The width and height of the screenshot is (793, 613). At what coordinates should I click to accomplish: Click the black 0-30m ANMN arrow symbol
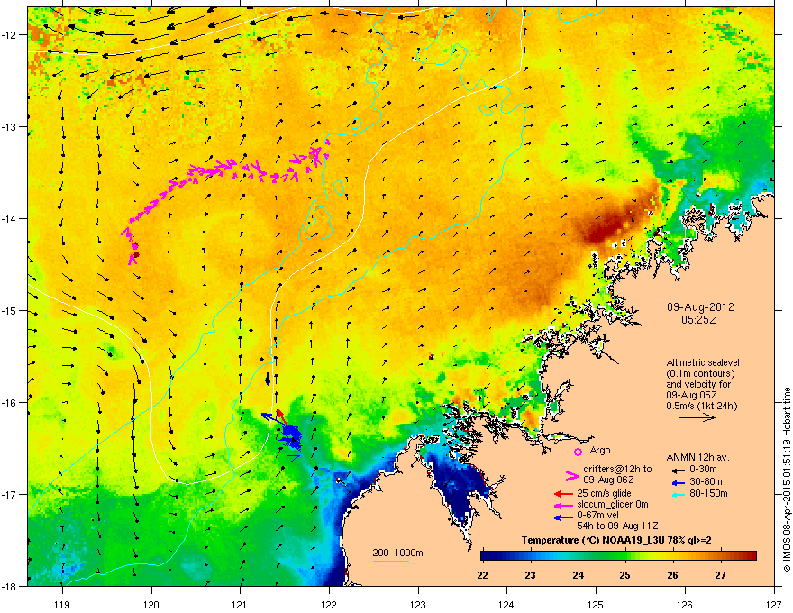[x=678, y=470]
